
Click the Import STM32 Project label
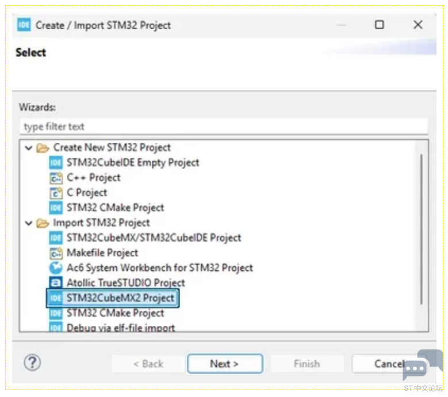[101, 223]
